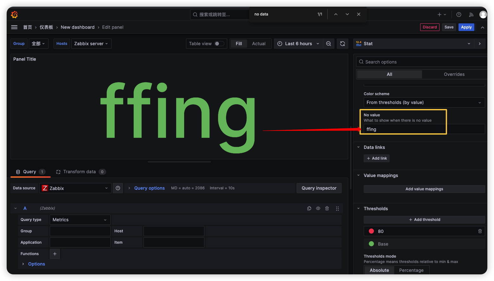
Task: Delete query A with trash icon
Action: 327,208
